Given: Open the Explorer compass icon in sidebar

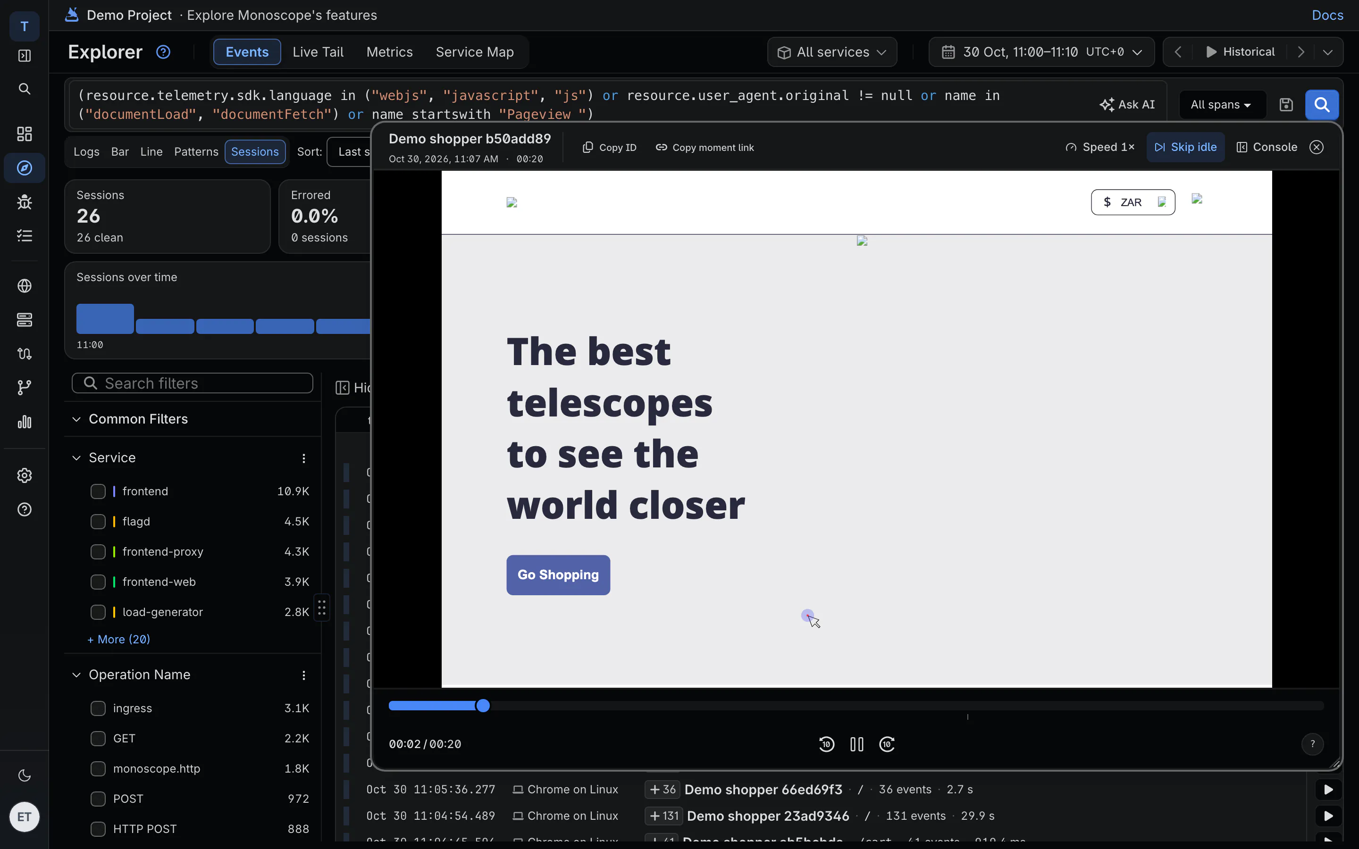Looking at the screenshot, I should point(24,168).
